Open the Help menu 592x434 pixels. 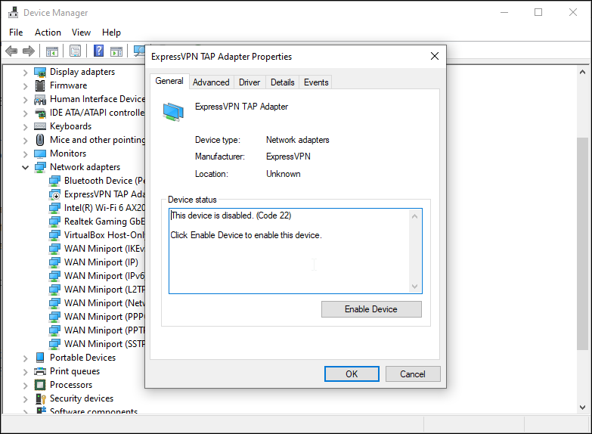tap(111, 33)
